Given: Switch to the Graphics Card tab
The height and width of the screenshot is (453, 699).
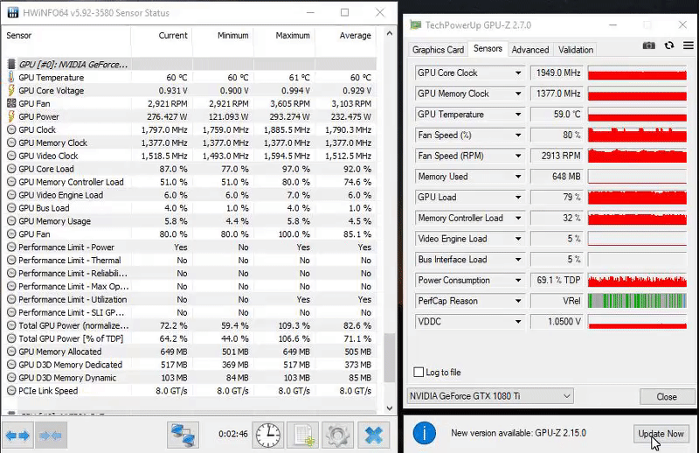Looking at the screenshot, I should (438, 50).
